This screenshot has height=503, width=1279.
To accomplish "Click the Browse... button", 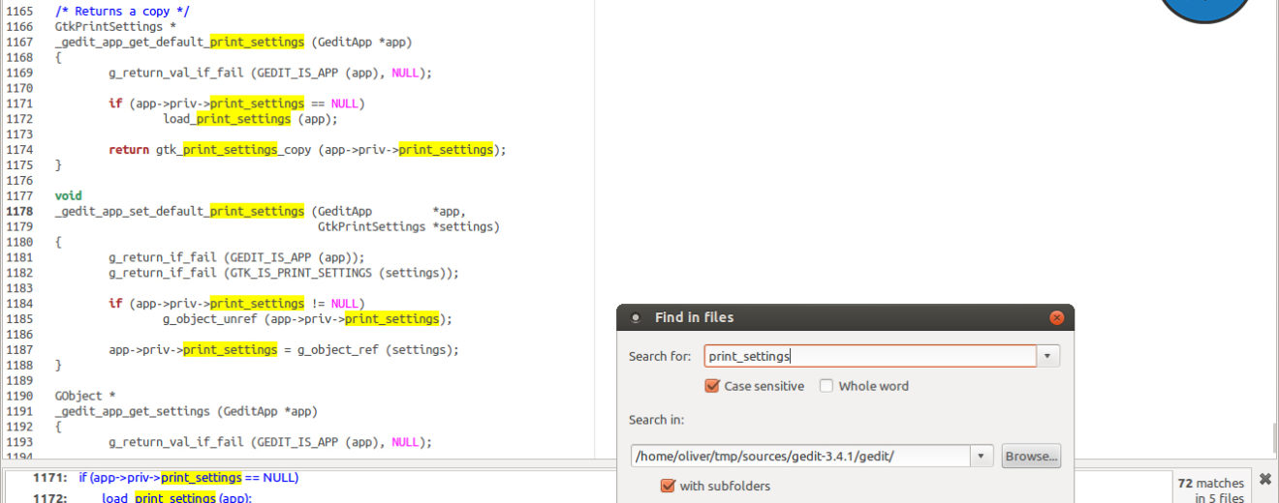I will [x=1031, y=456].
